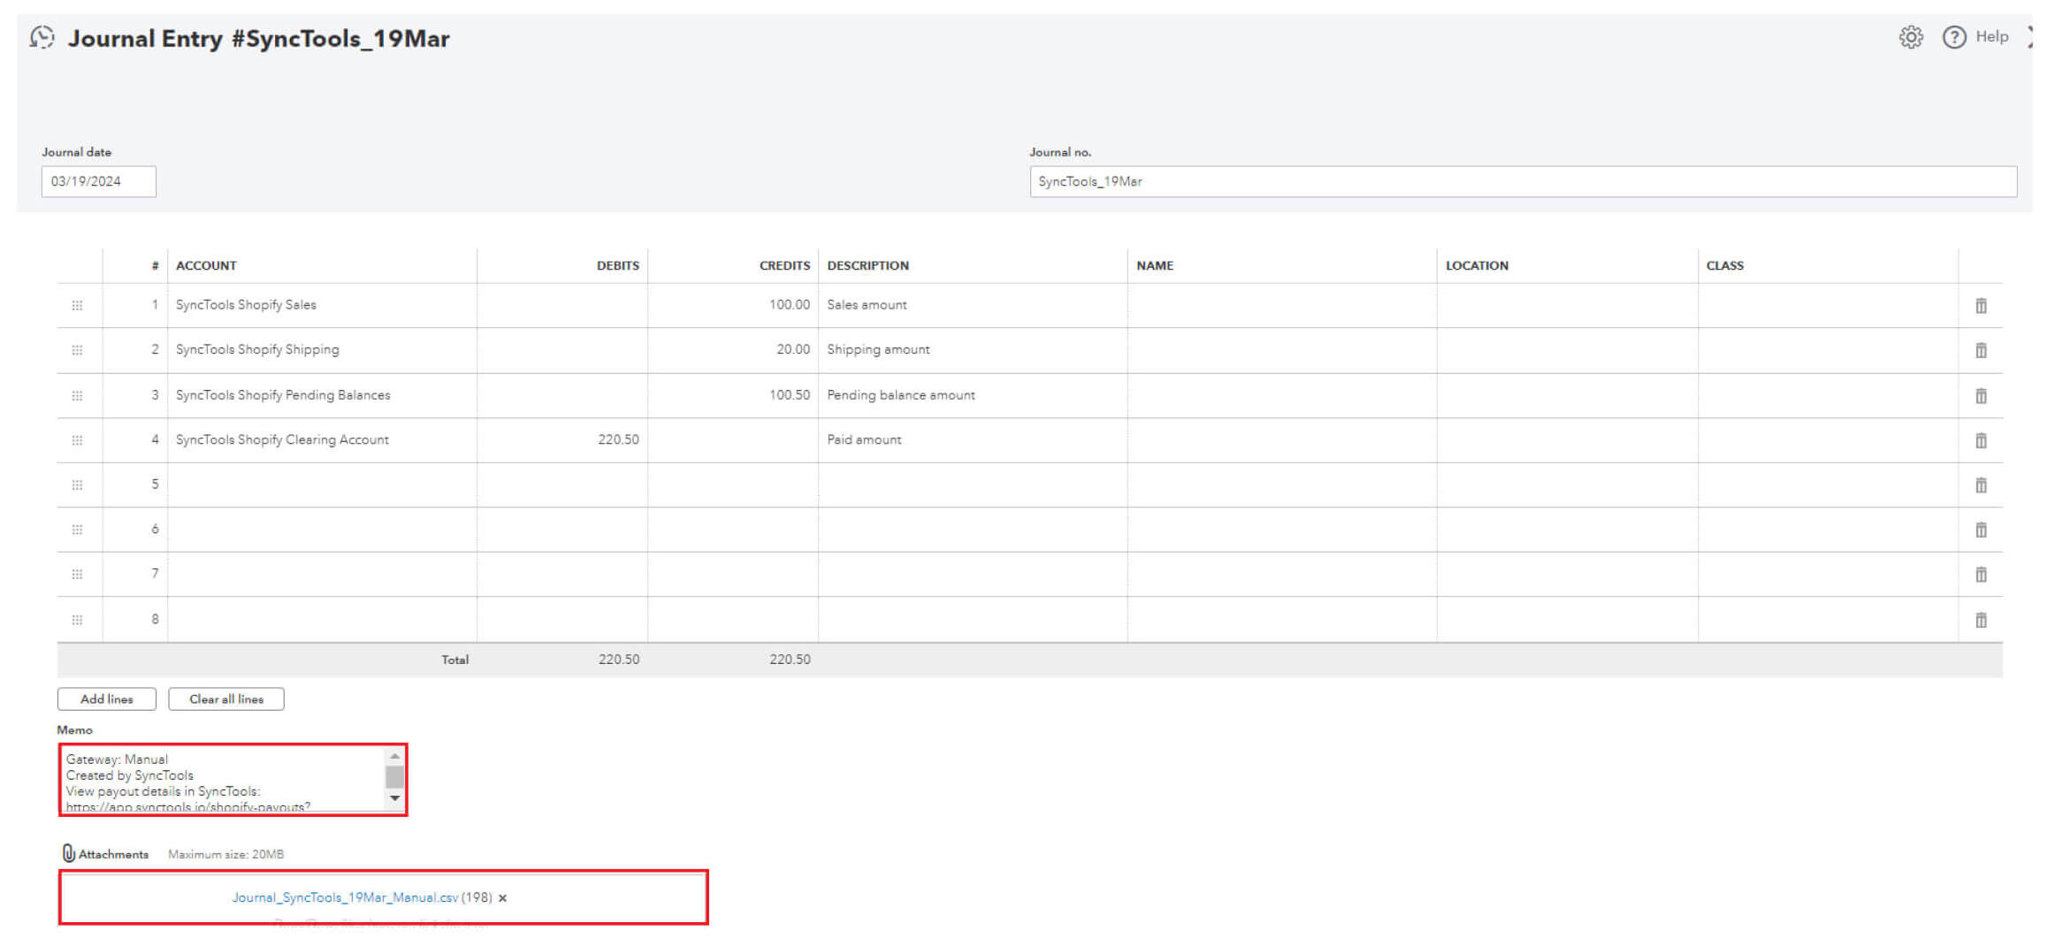Delete line 4 Clearing Account row
The width and height of the screenshot is (2055, 946).
[1981, 440]
